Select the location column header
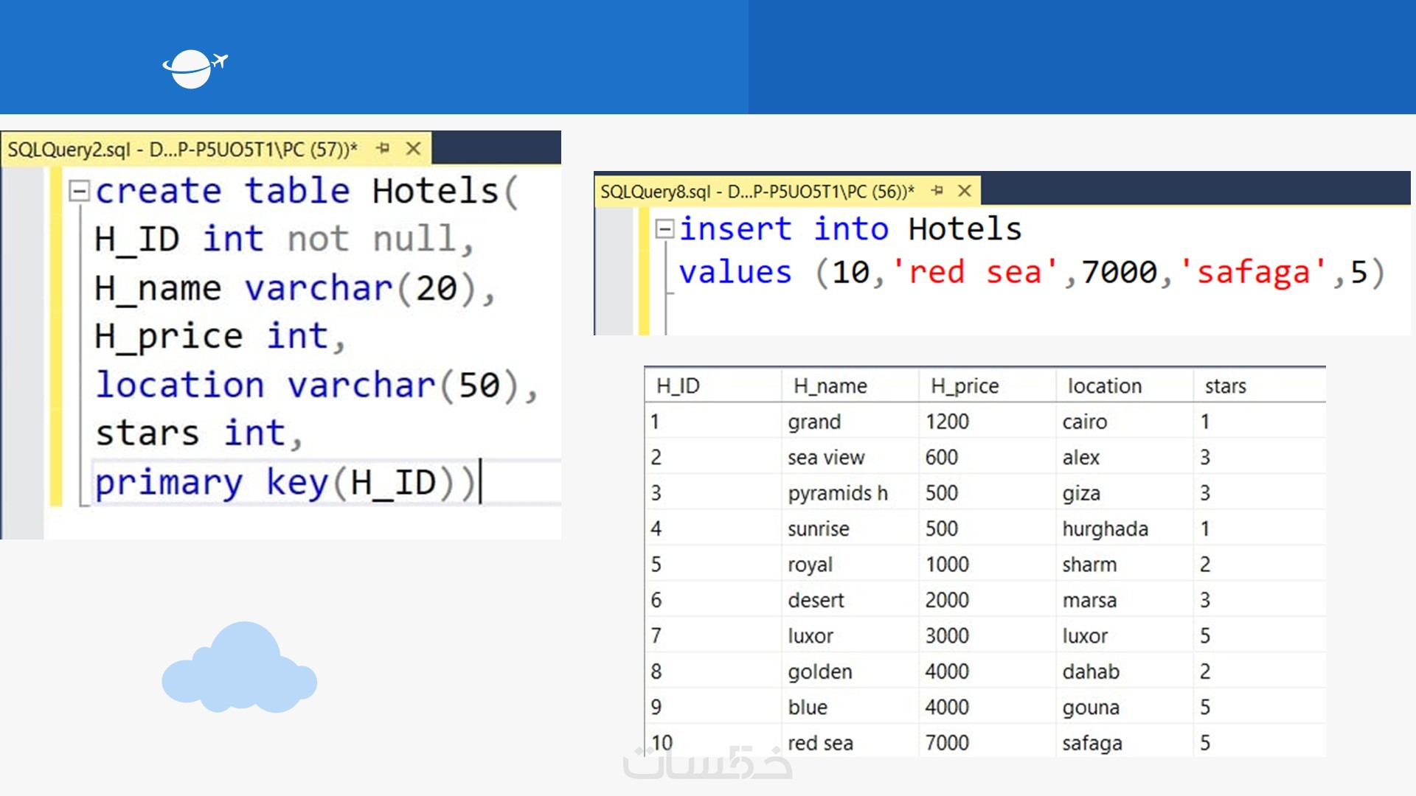 tap(1104, 385)
